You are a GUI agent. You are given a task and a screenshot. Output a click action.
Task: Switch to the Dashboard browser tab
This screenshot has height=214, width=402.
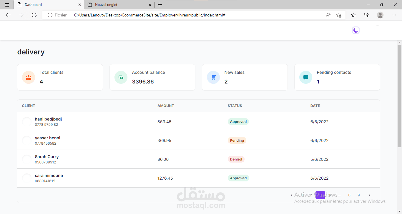[x=49, y=5]
